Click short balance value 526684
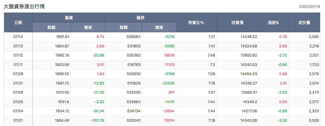Viewport: 325px width, 126px height. (134, 37)
